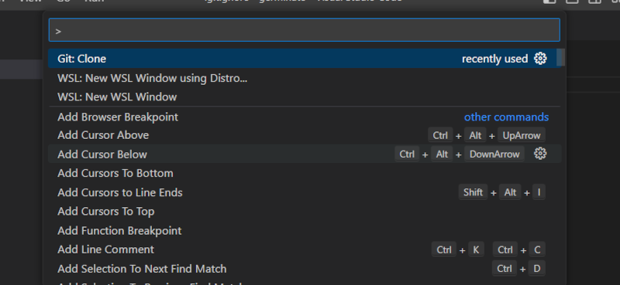Click the 'I' key label
The height and width of the screenshot is (285, 620).
539,192
